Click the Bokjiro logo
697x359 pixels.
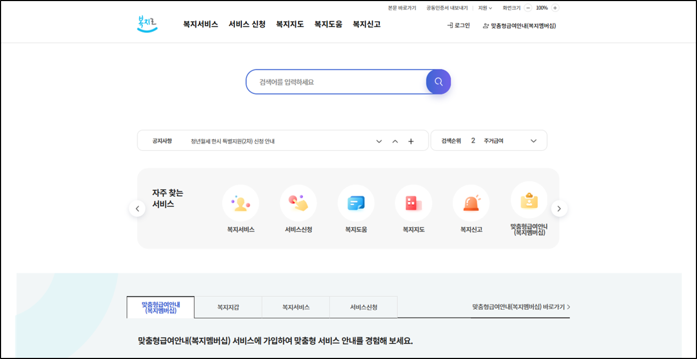(147, 24)
